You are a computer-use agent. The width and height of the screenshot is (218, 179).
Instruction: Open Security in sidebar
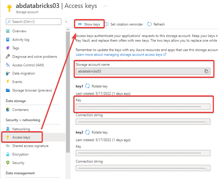(18, 163)
